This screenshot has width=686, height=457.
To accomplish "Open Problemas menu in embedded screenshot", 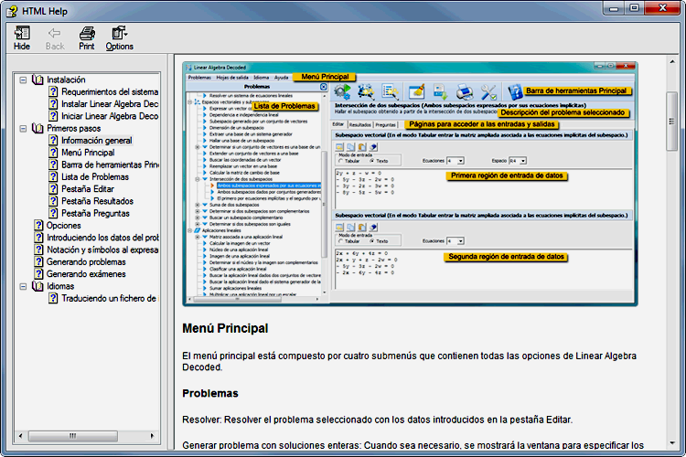I will [x=199, y=78].
